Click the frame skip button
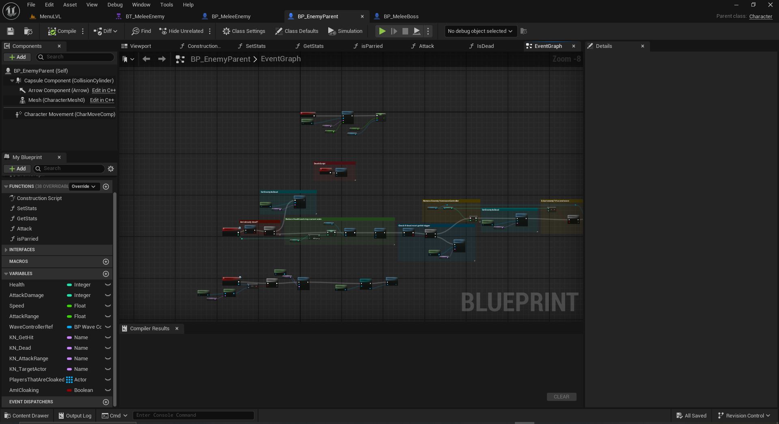The image size is (779, 424). pos(394,31)
